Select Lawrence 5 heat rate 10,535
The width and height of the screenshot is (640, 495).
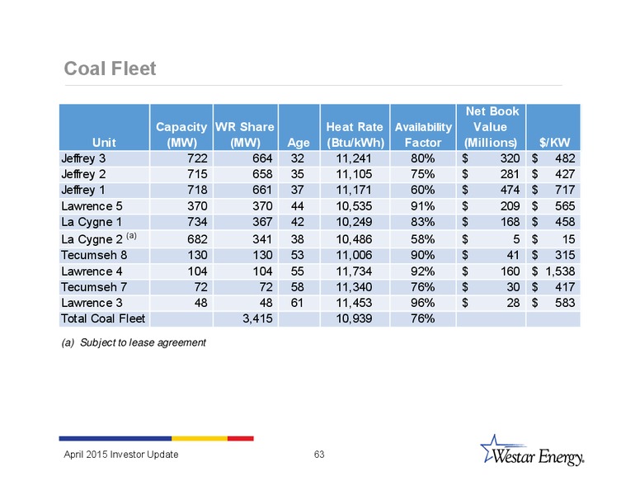tap(354, 206)
